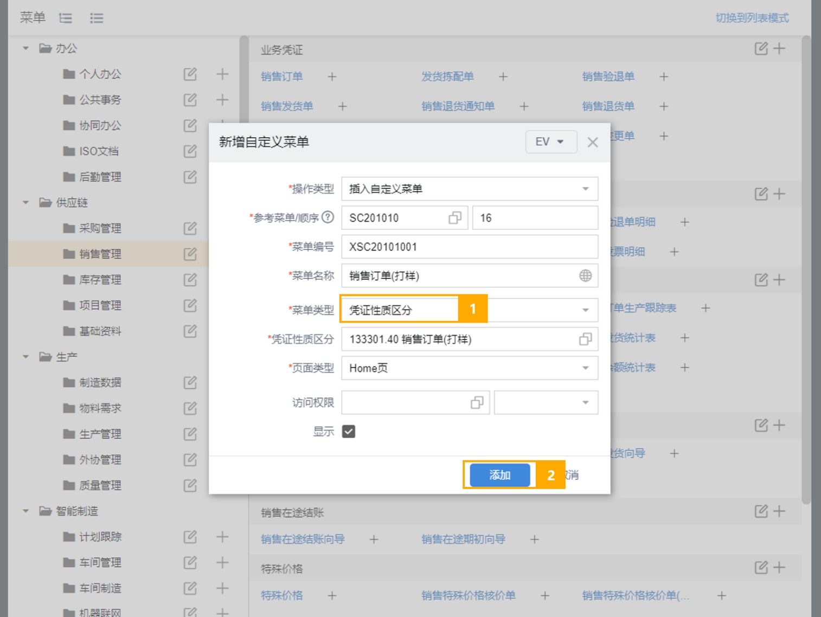Collapse the 办公 tree node

coord(25,48)
